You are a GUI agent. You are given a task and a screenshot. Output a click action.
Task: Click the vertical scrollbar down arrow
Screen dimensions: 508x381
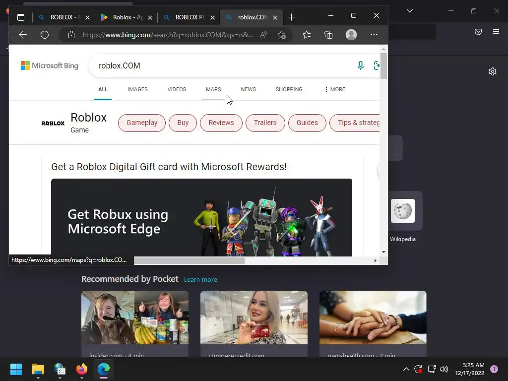tap(383, 252)
